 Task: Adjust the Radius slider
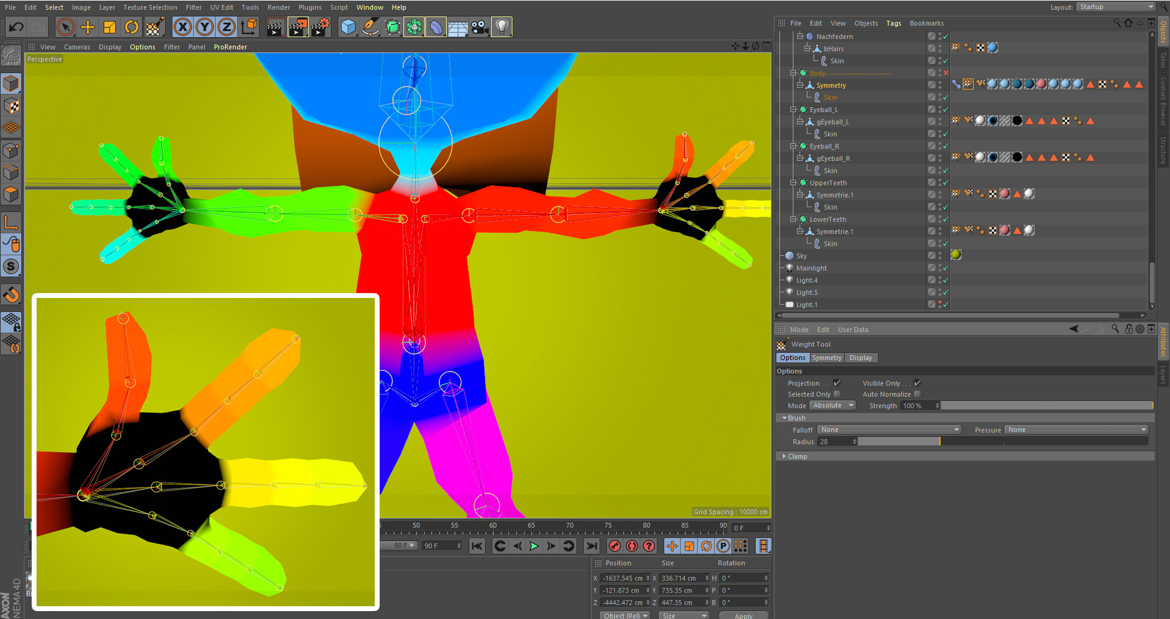pyautogui.click(x=1003, y=441)
